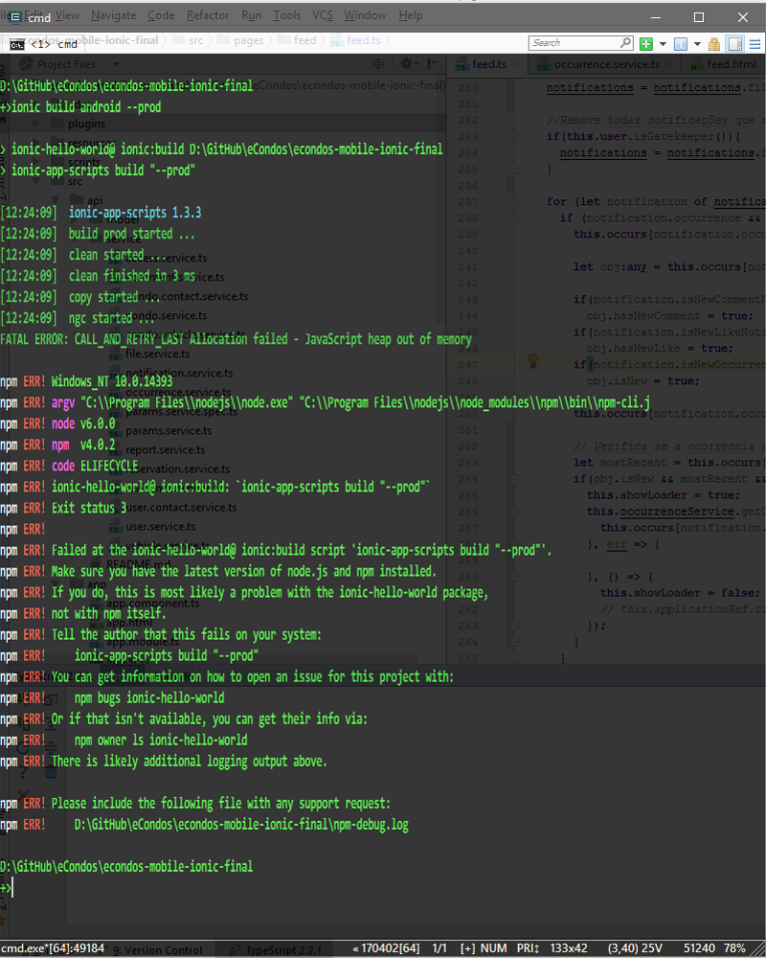
Task: Open the Window menu in the IDE behind
Action: point(365,15)
